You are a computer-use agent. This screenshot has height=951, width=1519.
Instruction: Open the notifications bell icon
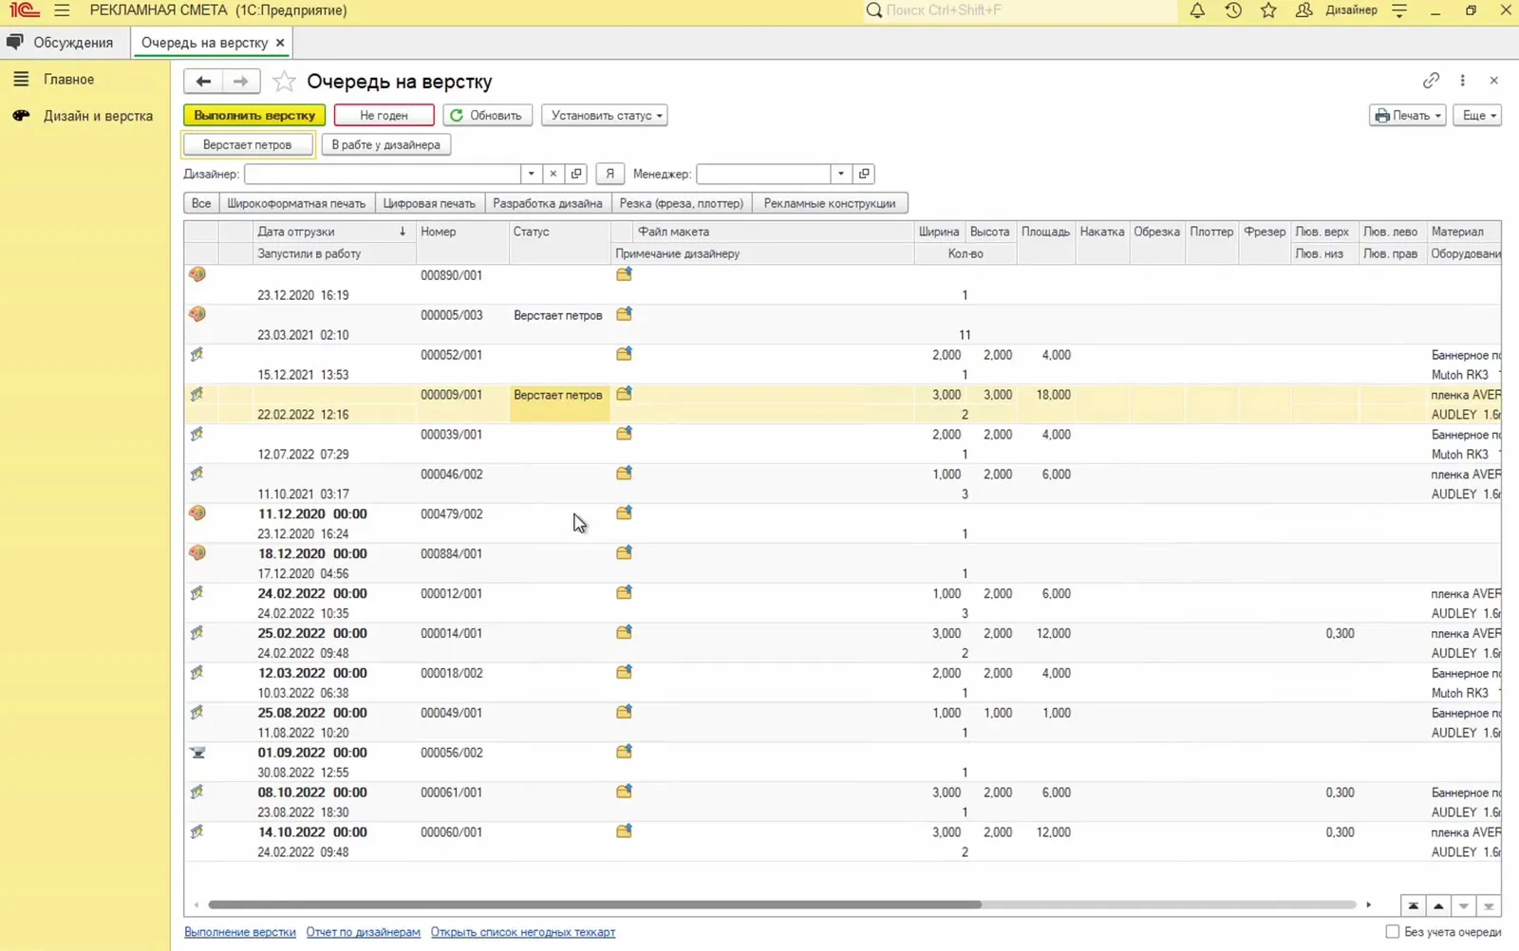(x=1197, y=10)
